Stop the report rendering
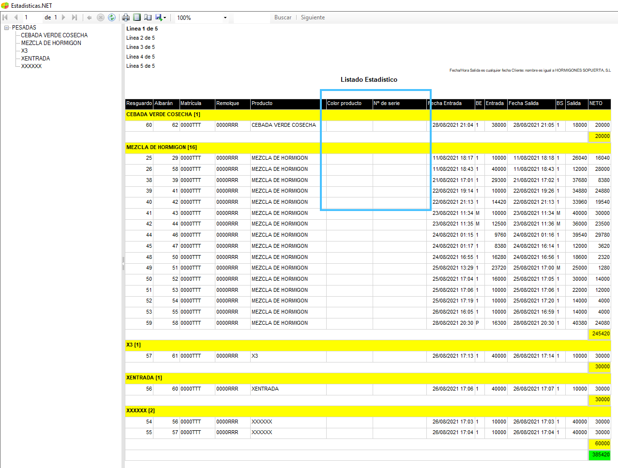618x468 pixels. [101, 17]
